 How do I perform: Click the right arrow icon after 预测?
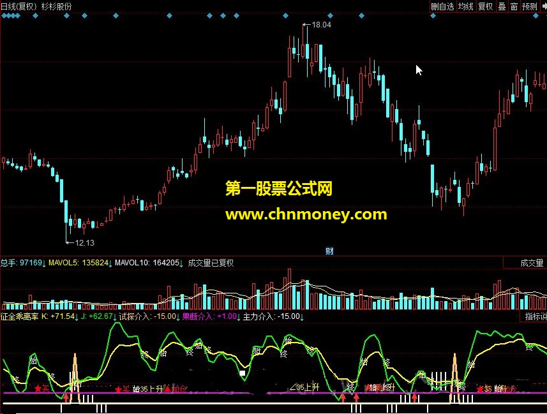click(x=544, y=6)
